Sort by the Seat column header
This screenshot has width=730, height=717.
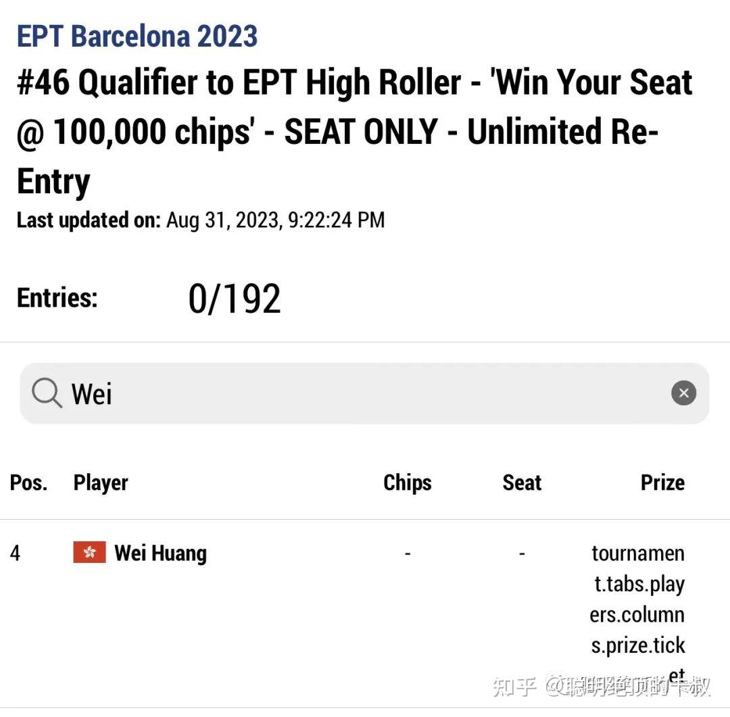[522, 483]
